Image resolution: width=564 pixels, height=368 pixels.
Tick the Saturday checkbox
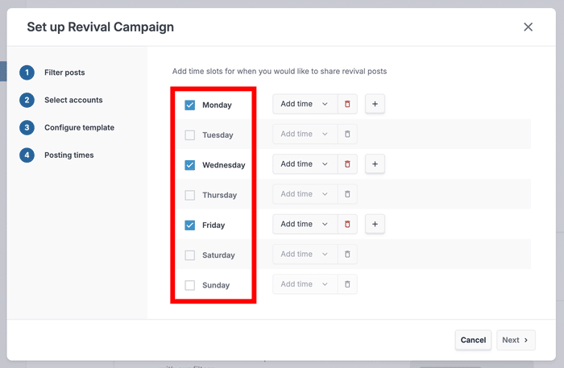coord(190,255)
